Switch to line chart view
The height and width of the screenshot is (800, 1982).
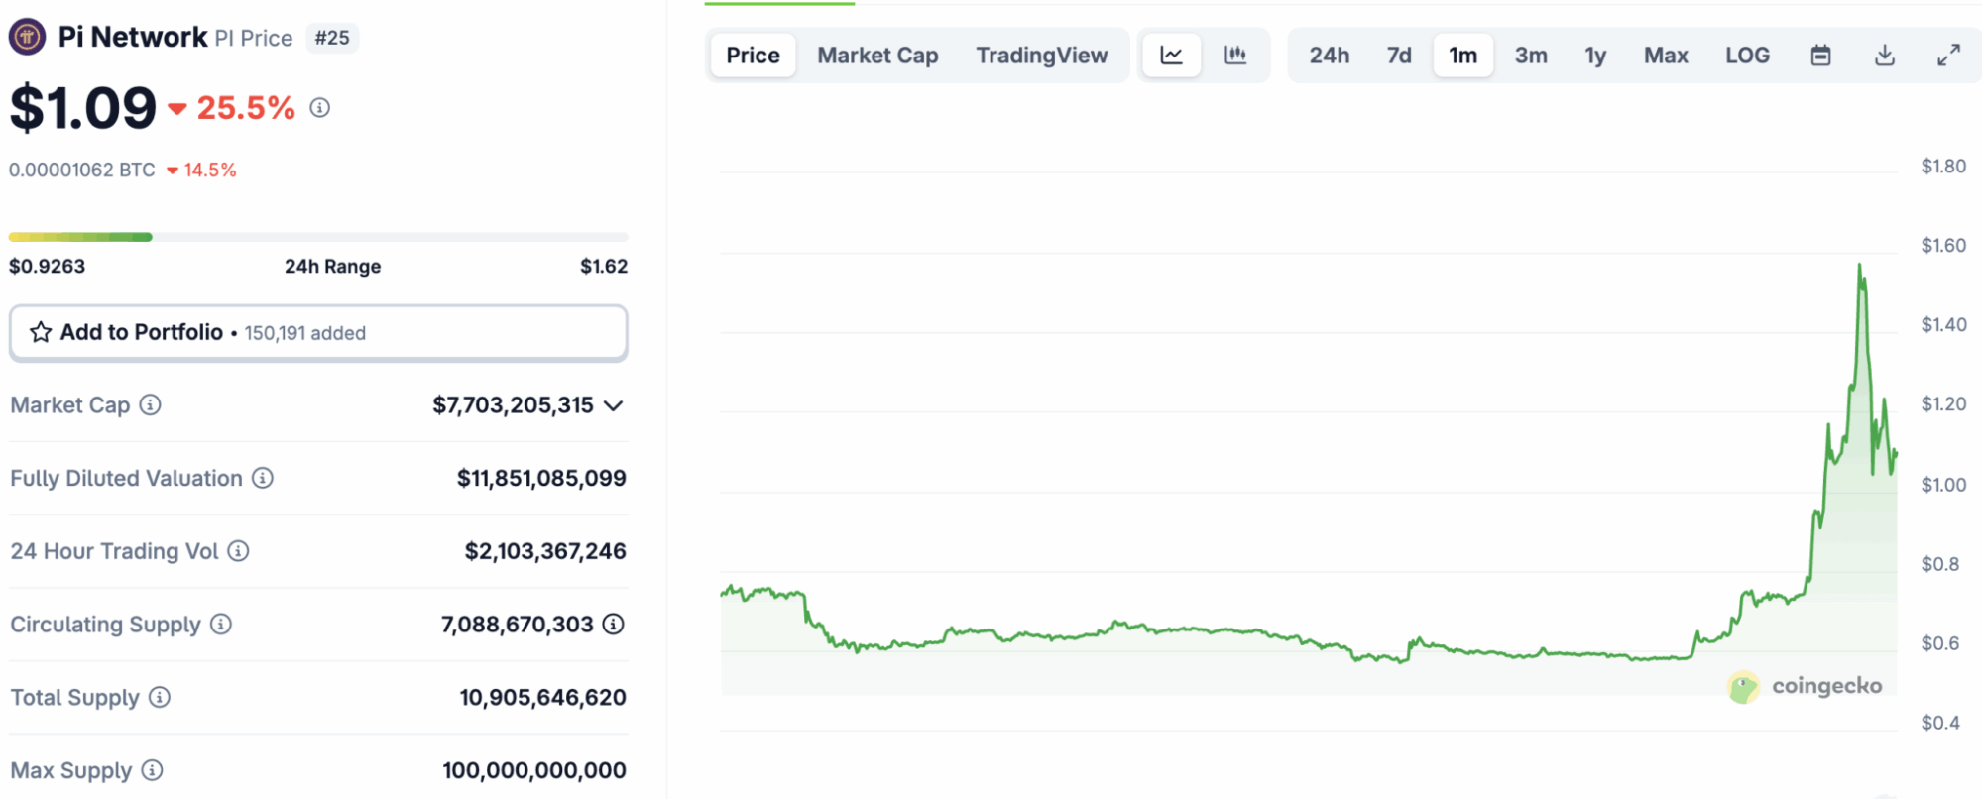[1171, 56]
